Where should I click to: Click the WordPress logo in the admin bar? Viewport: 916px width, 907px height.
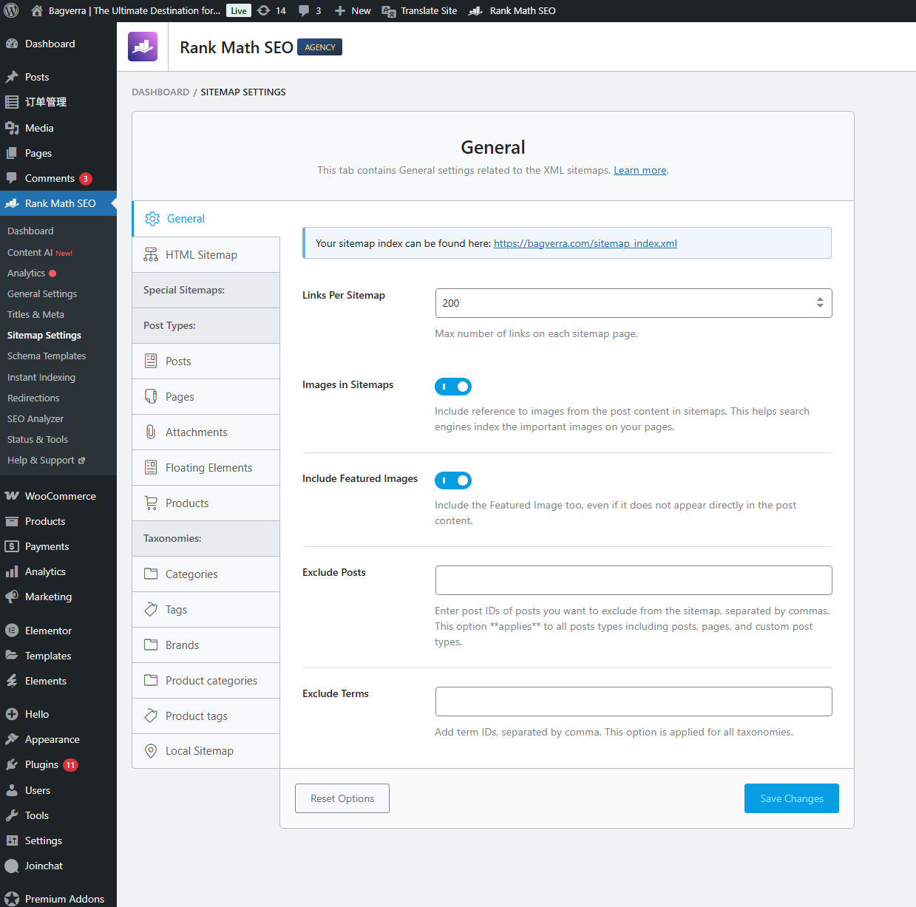[10, 10]
